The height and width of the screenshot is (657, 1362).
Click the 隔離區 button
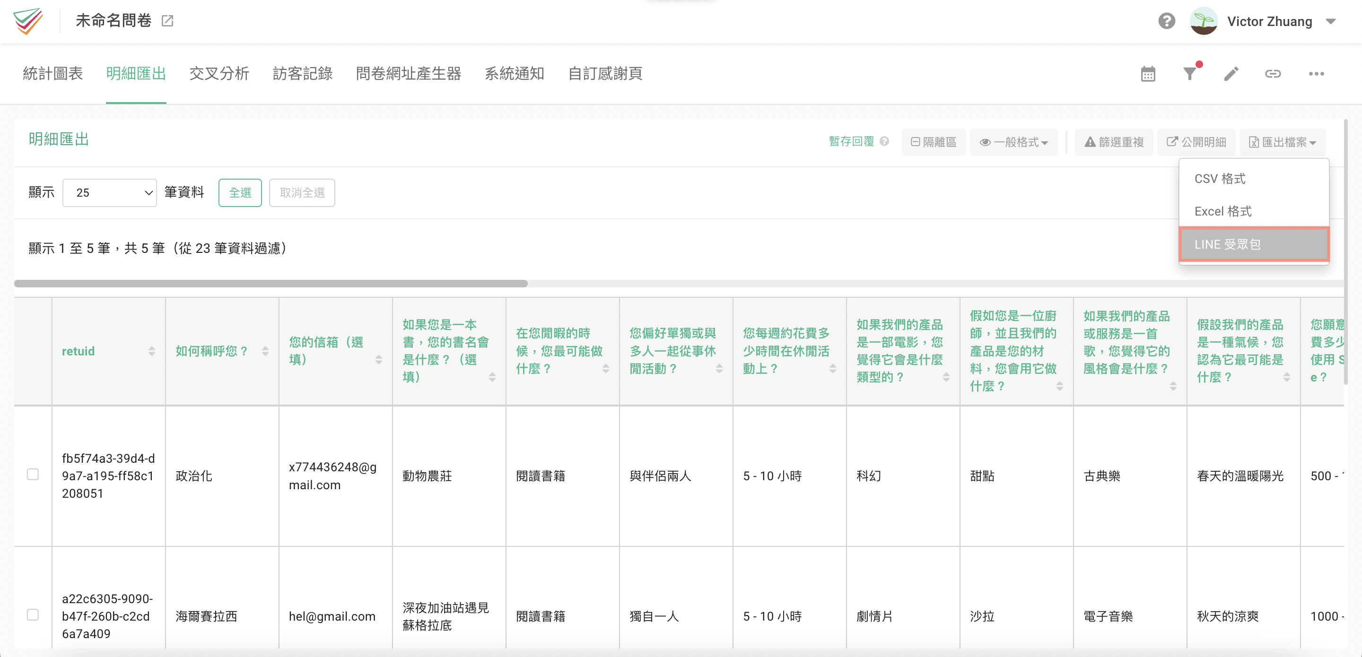pos(934,142)
